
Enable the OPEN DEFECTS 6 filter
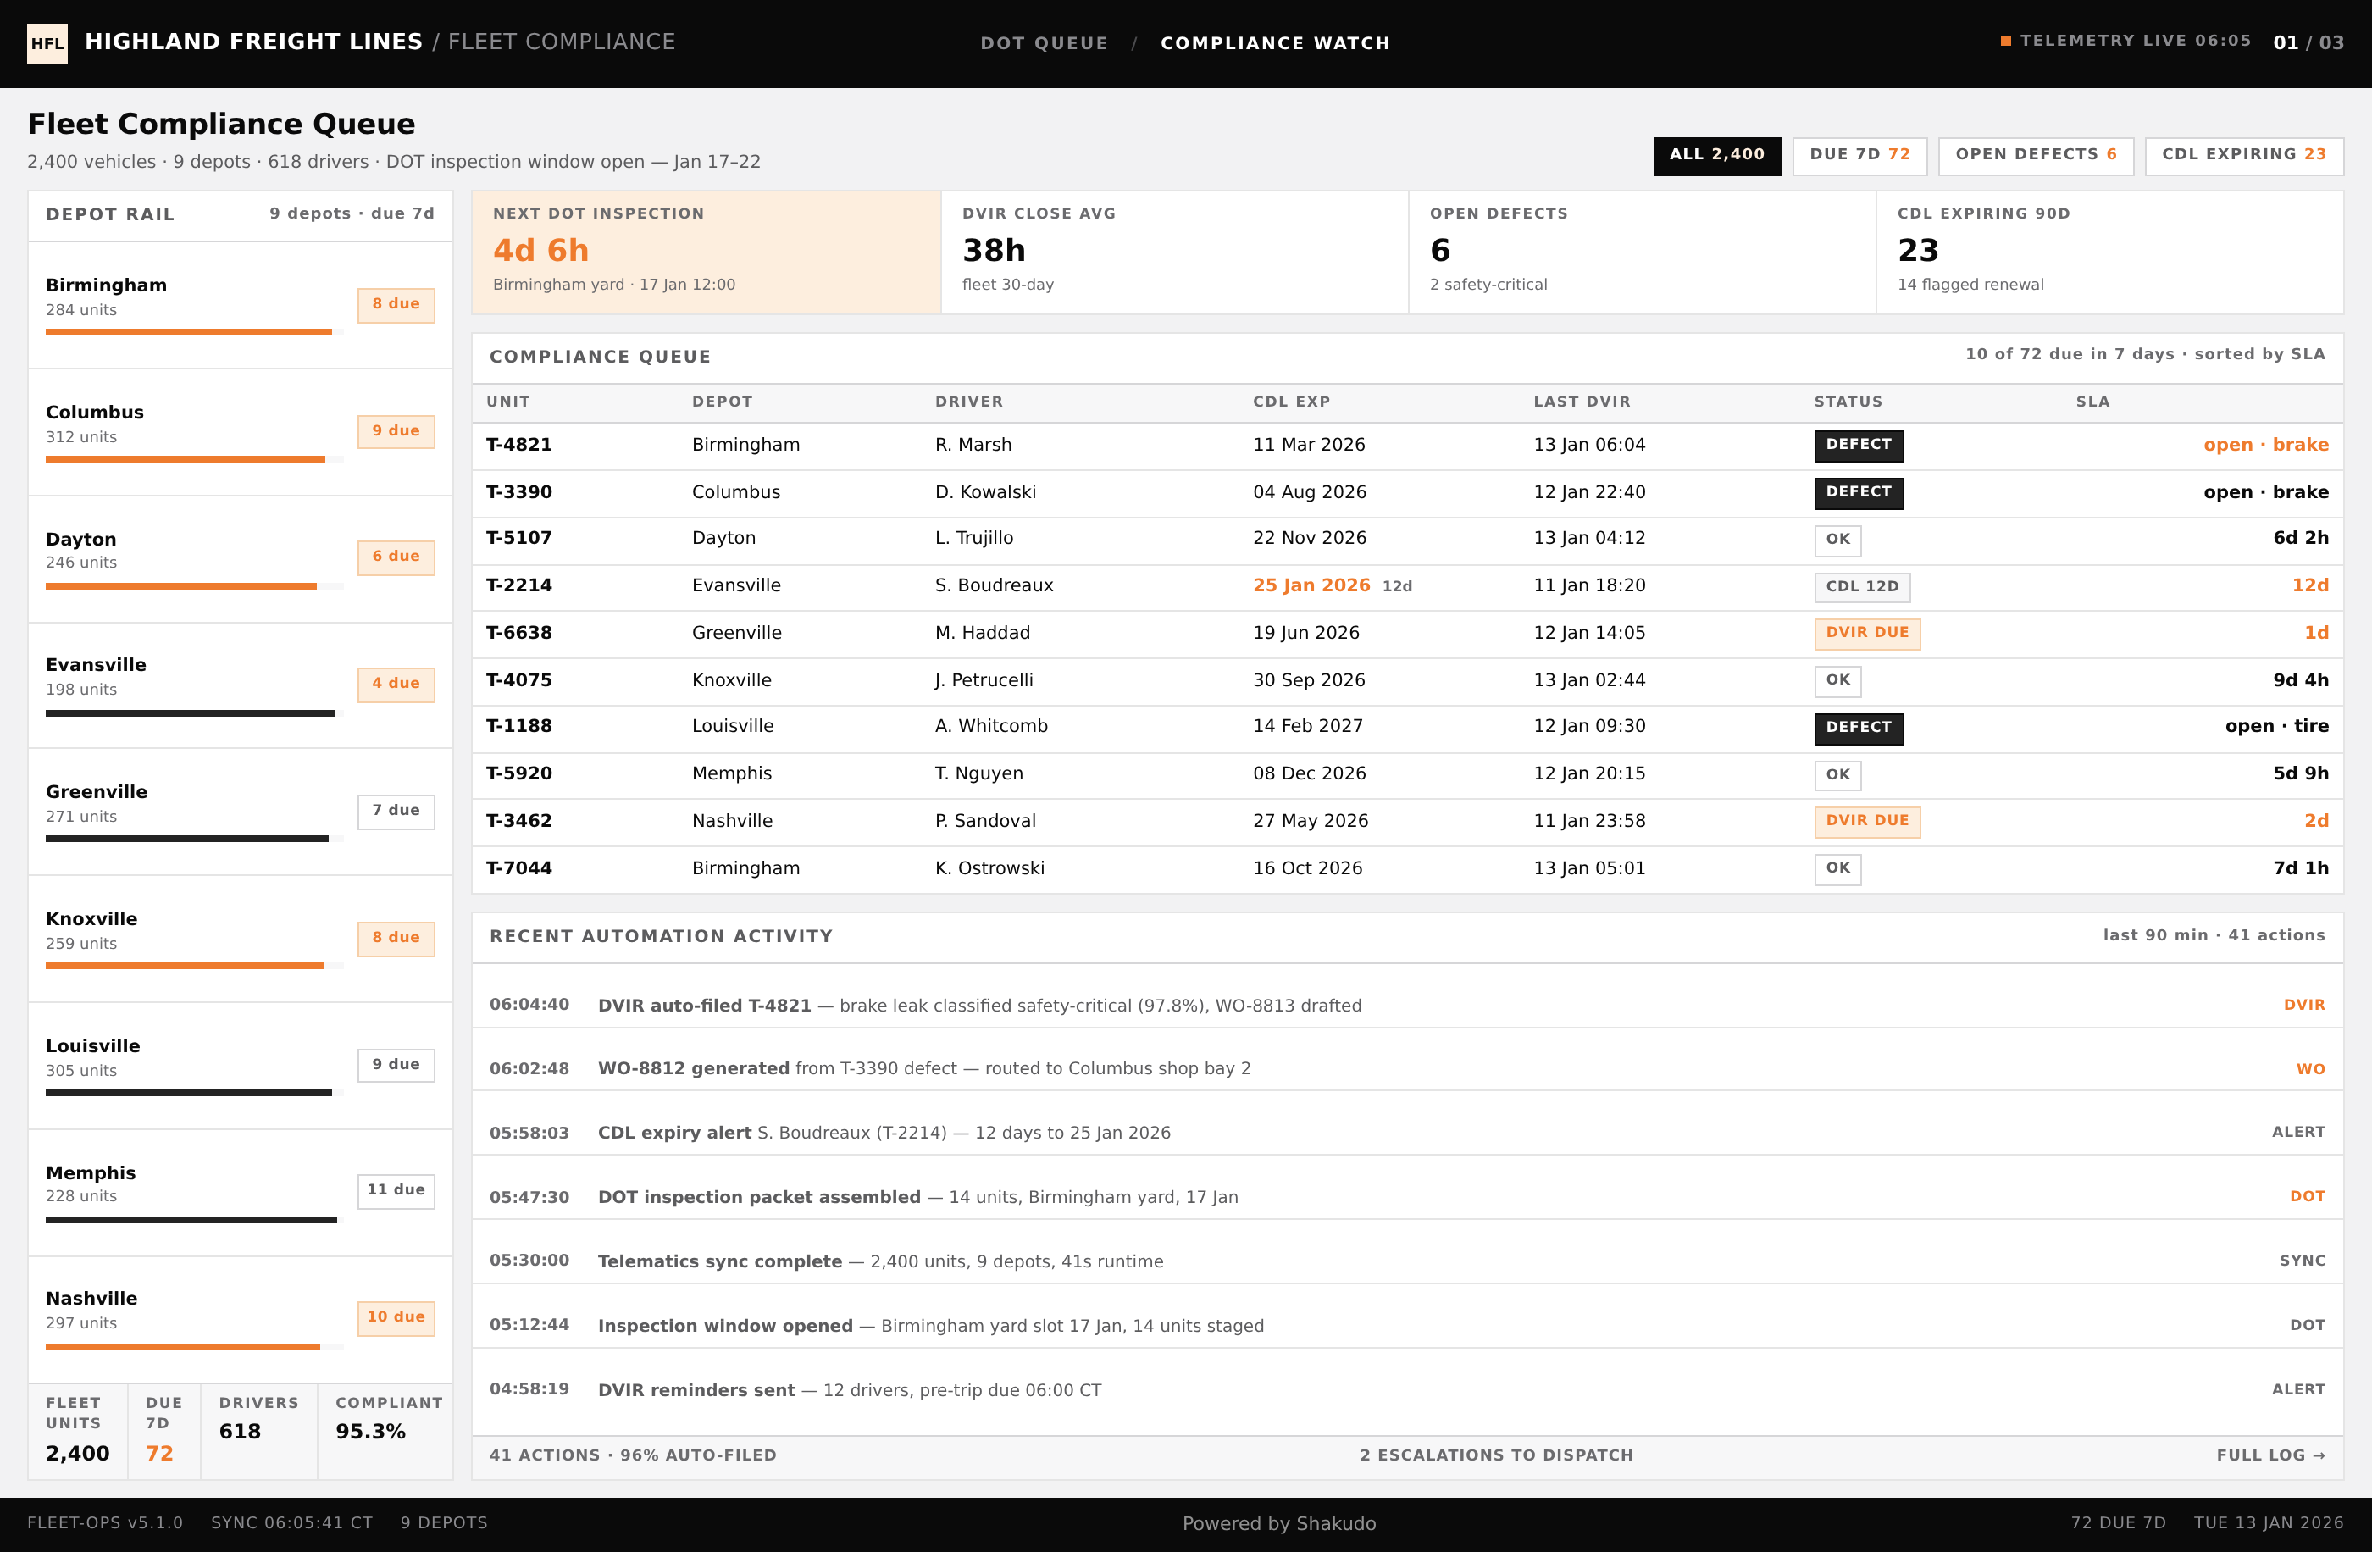click(2035, 154)
